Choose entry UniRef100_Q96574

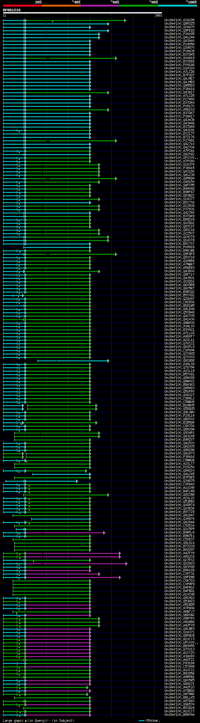pos(179,705)
